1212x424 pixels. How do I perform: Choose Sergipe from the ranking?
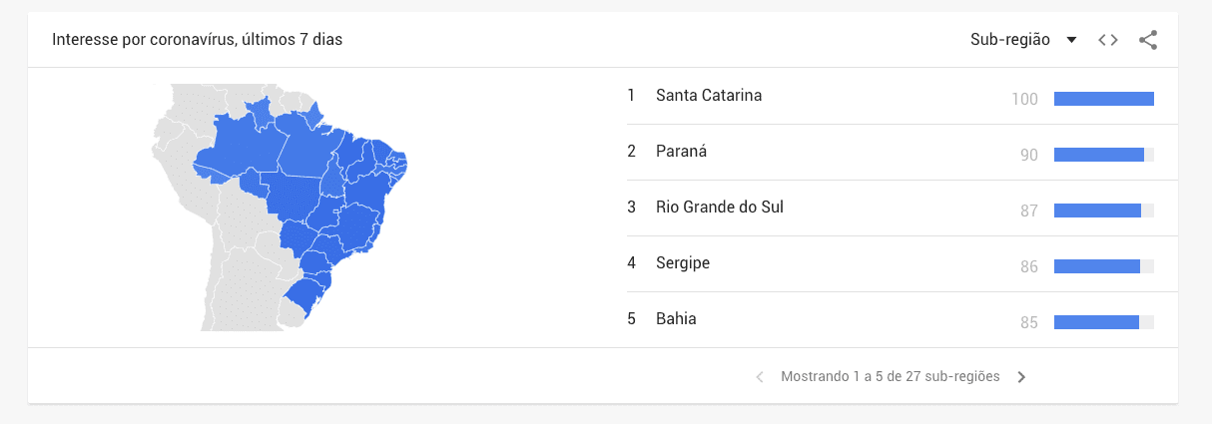[x=683, y=263]
